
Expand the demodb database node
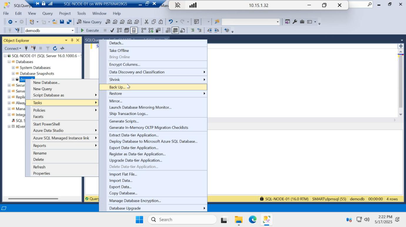pos(13,79)
